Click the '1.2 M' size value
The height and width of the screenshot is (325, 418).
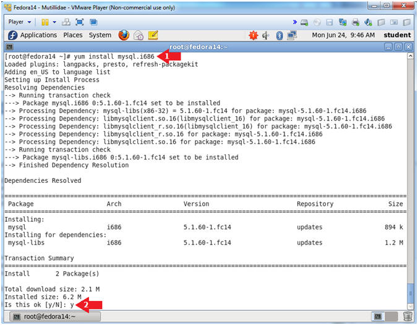[394, 243]
